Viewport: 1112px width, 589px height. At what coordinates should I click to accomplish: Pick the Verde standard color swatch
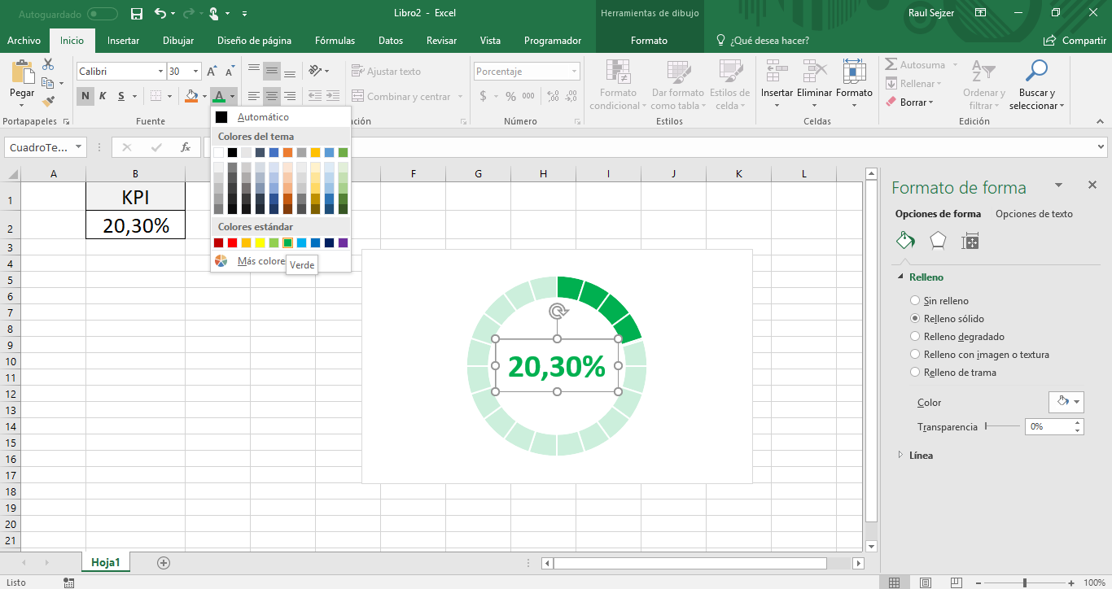pos(287,242)
